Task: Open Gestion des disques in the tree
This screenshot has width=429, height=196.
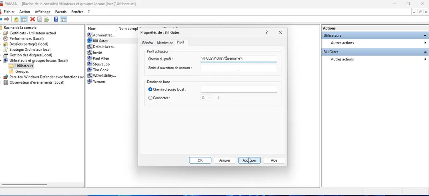Action: coord(30,55)
